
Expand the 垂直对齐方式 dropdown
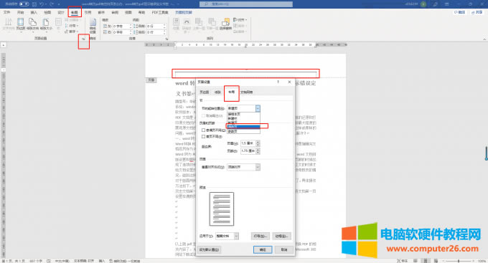pyautogui.click(x=243, y=167)
